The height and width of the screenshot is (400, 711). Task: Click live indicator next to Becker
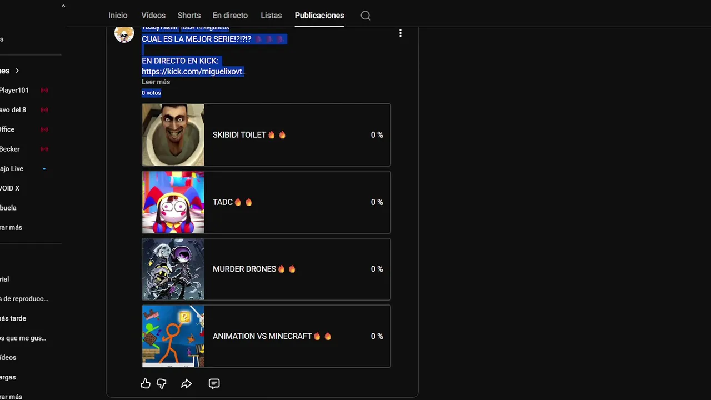pos(44,149)
